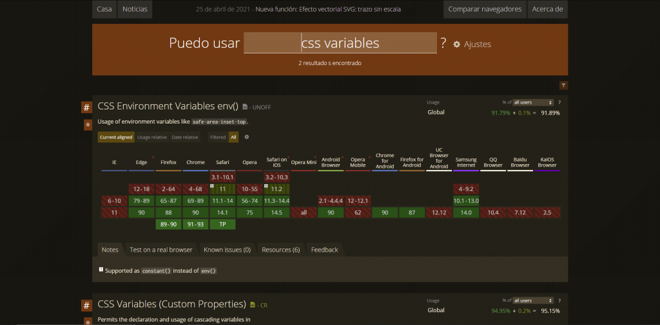
Task: Star the CSS Environment Variables feature
Action: 87,124
